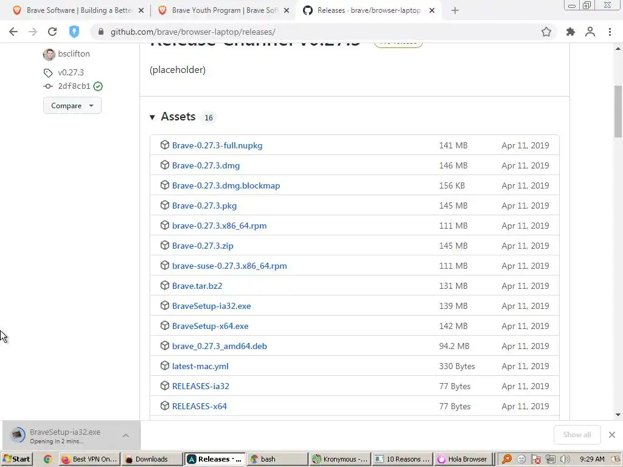
Task: Download Brave-0.27.3.zip
Action: pos(203,246)
